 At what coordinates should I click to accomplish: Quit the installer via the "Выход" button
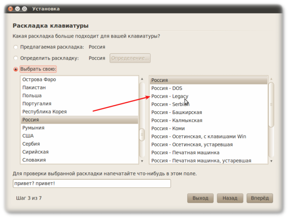[x=200, y=198]
